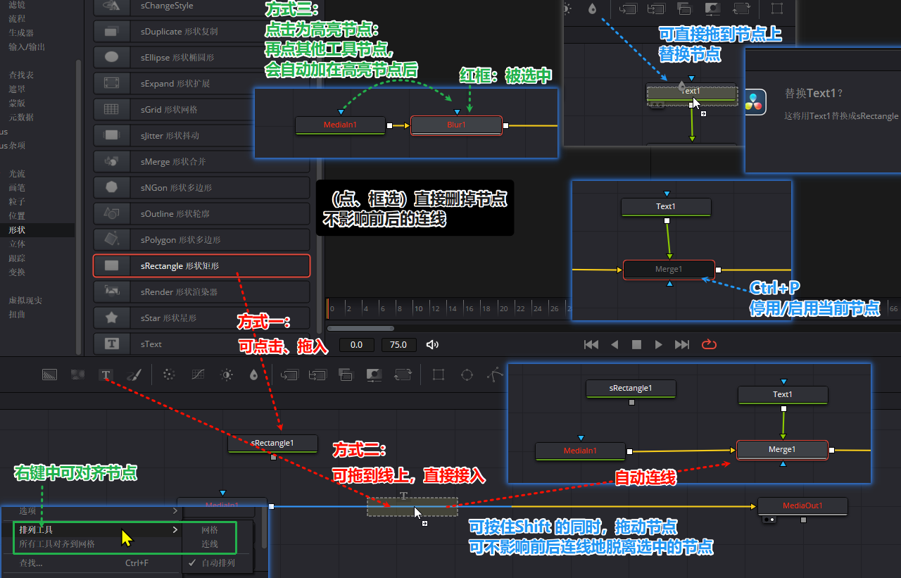
Task: Add a Fast Noise node from the toolbar
Action: click(x=77, y=375)
